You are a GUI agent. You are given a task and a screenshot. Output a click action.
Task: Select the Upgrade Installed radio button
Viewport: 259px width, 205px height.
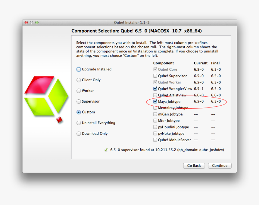(79, 69)
